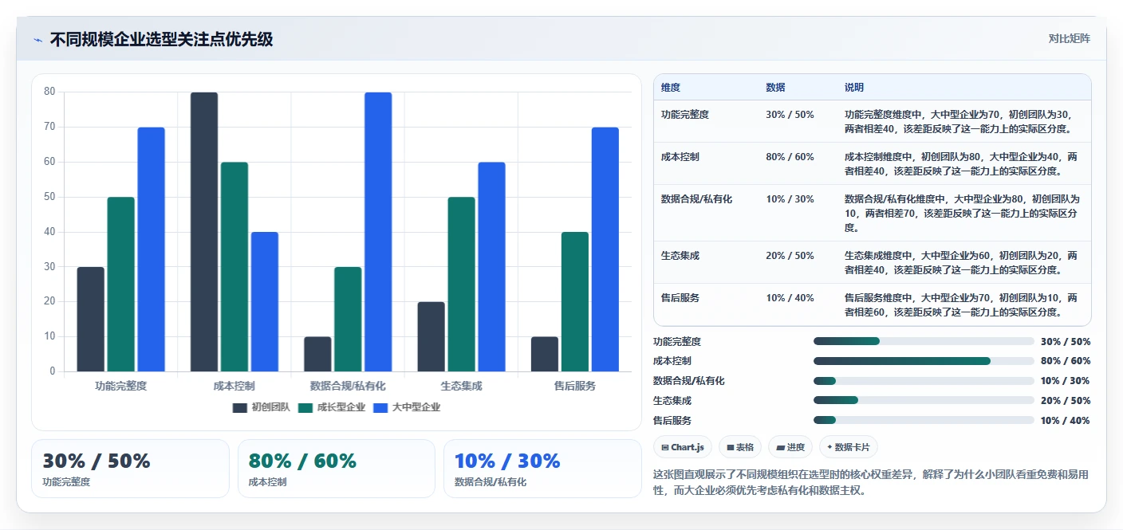Click the 成本控制 x-axis label
Image resolution: width=1123 pixels, height=530 pixels.
234,386
